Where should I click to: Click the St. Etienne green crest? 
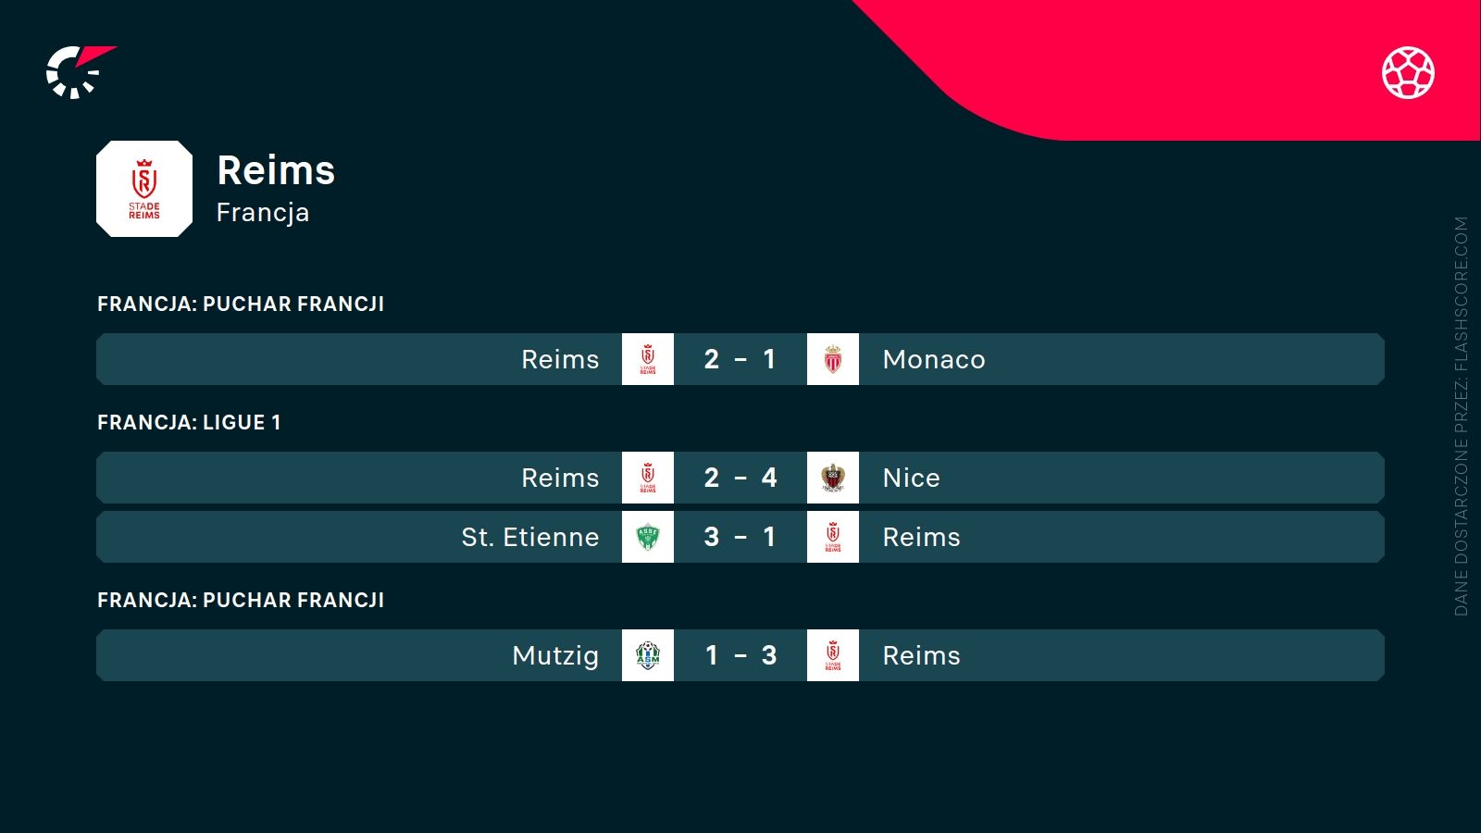point(648,537)
